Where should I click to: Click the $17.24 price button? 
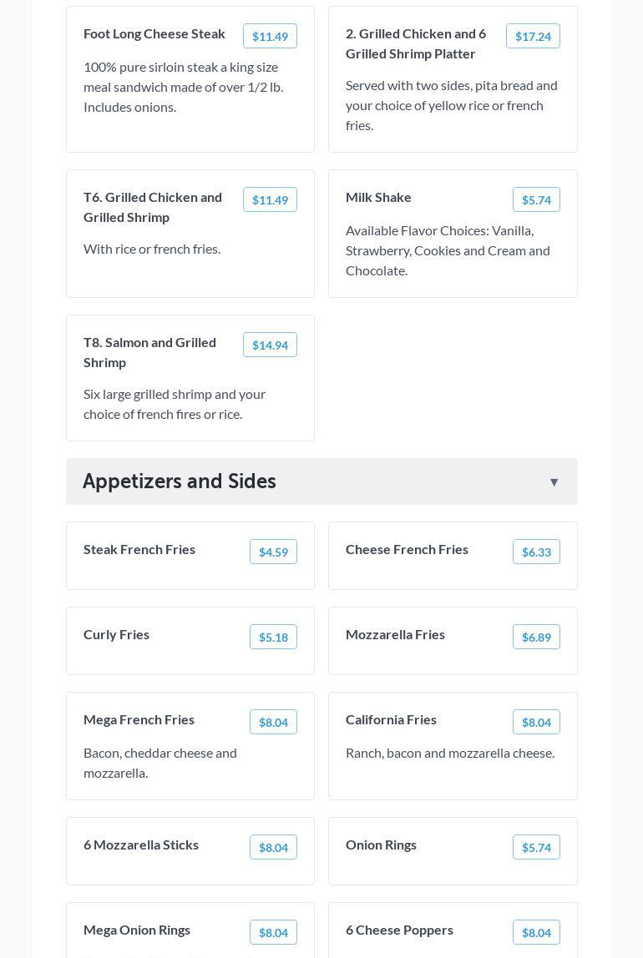(533, 36)
